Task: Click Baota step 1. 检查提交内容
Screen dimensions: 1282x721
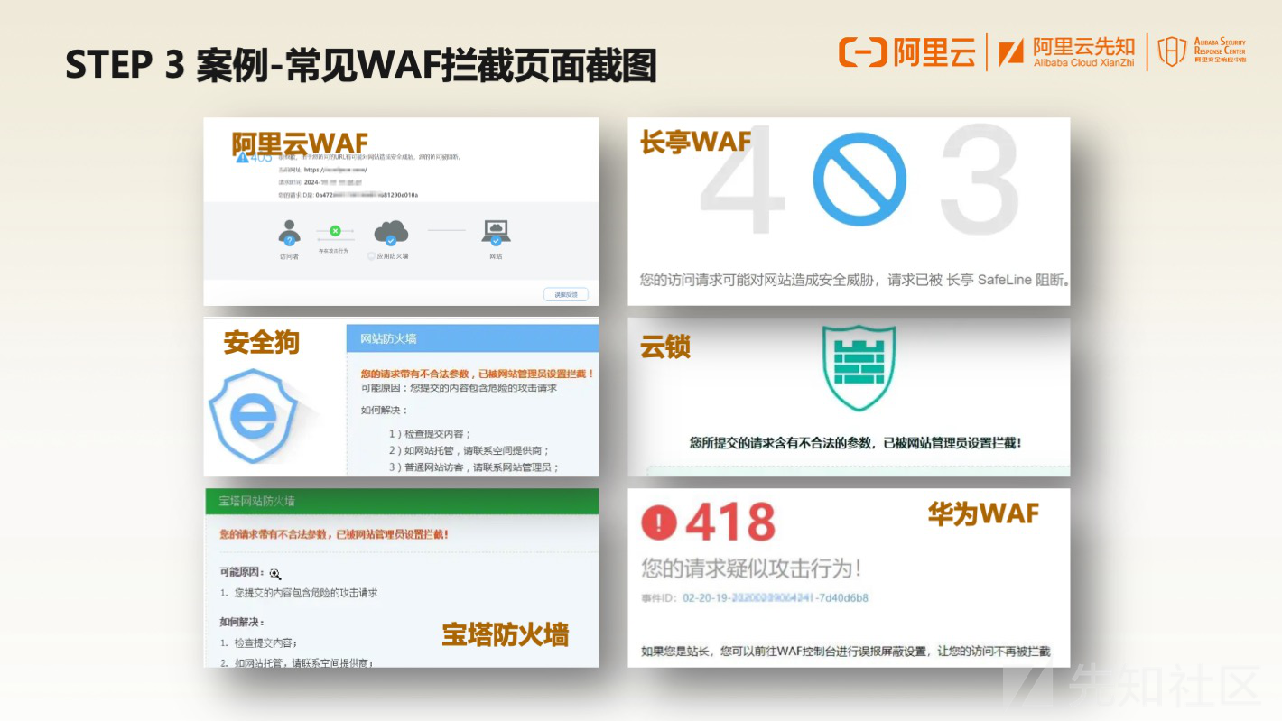Action: click(x=258, y=643)
